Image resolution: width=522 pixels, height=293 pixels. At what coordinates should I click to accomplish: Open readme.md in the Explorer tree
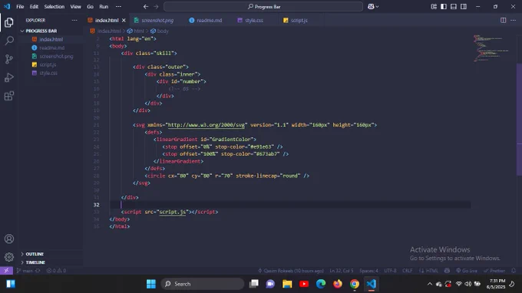click(x=52, y=48)
